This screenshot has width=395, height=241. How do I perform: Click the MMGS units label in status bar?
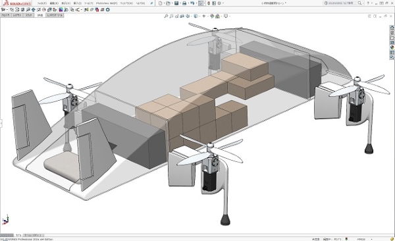click(361, 239)
